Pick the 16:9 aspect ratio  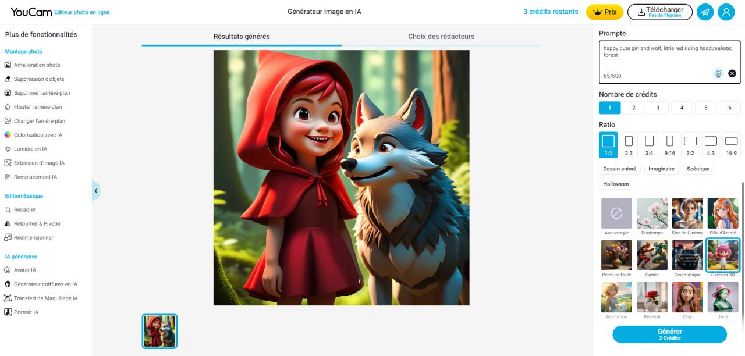(732, 145)
